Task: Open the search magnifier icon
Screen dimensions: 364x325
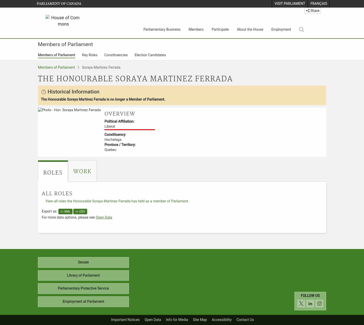Action: click(301, 29)
